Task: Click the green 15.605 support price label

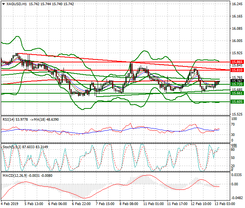Action: (x=237, y=102)
